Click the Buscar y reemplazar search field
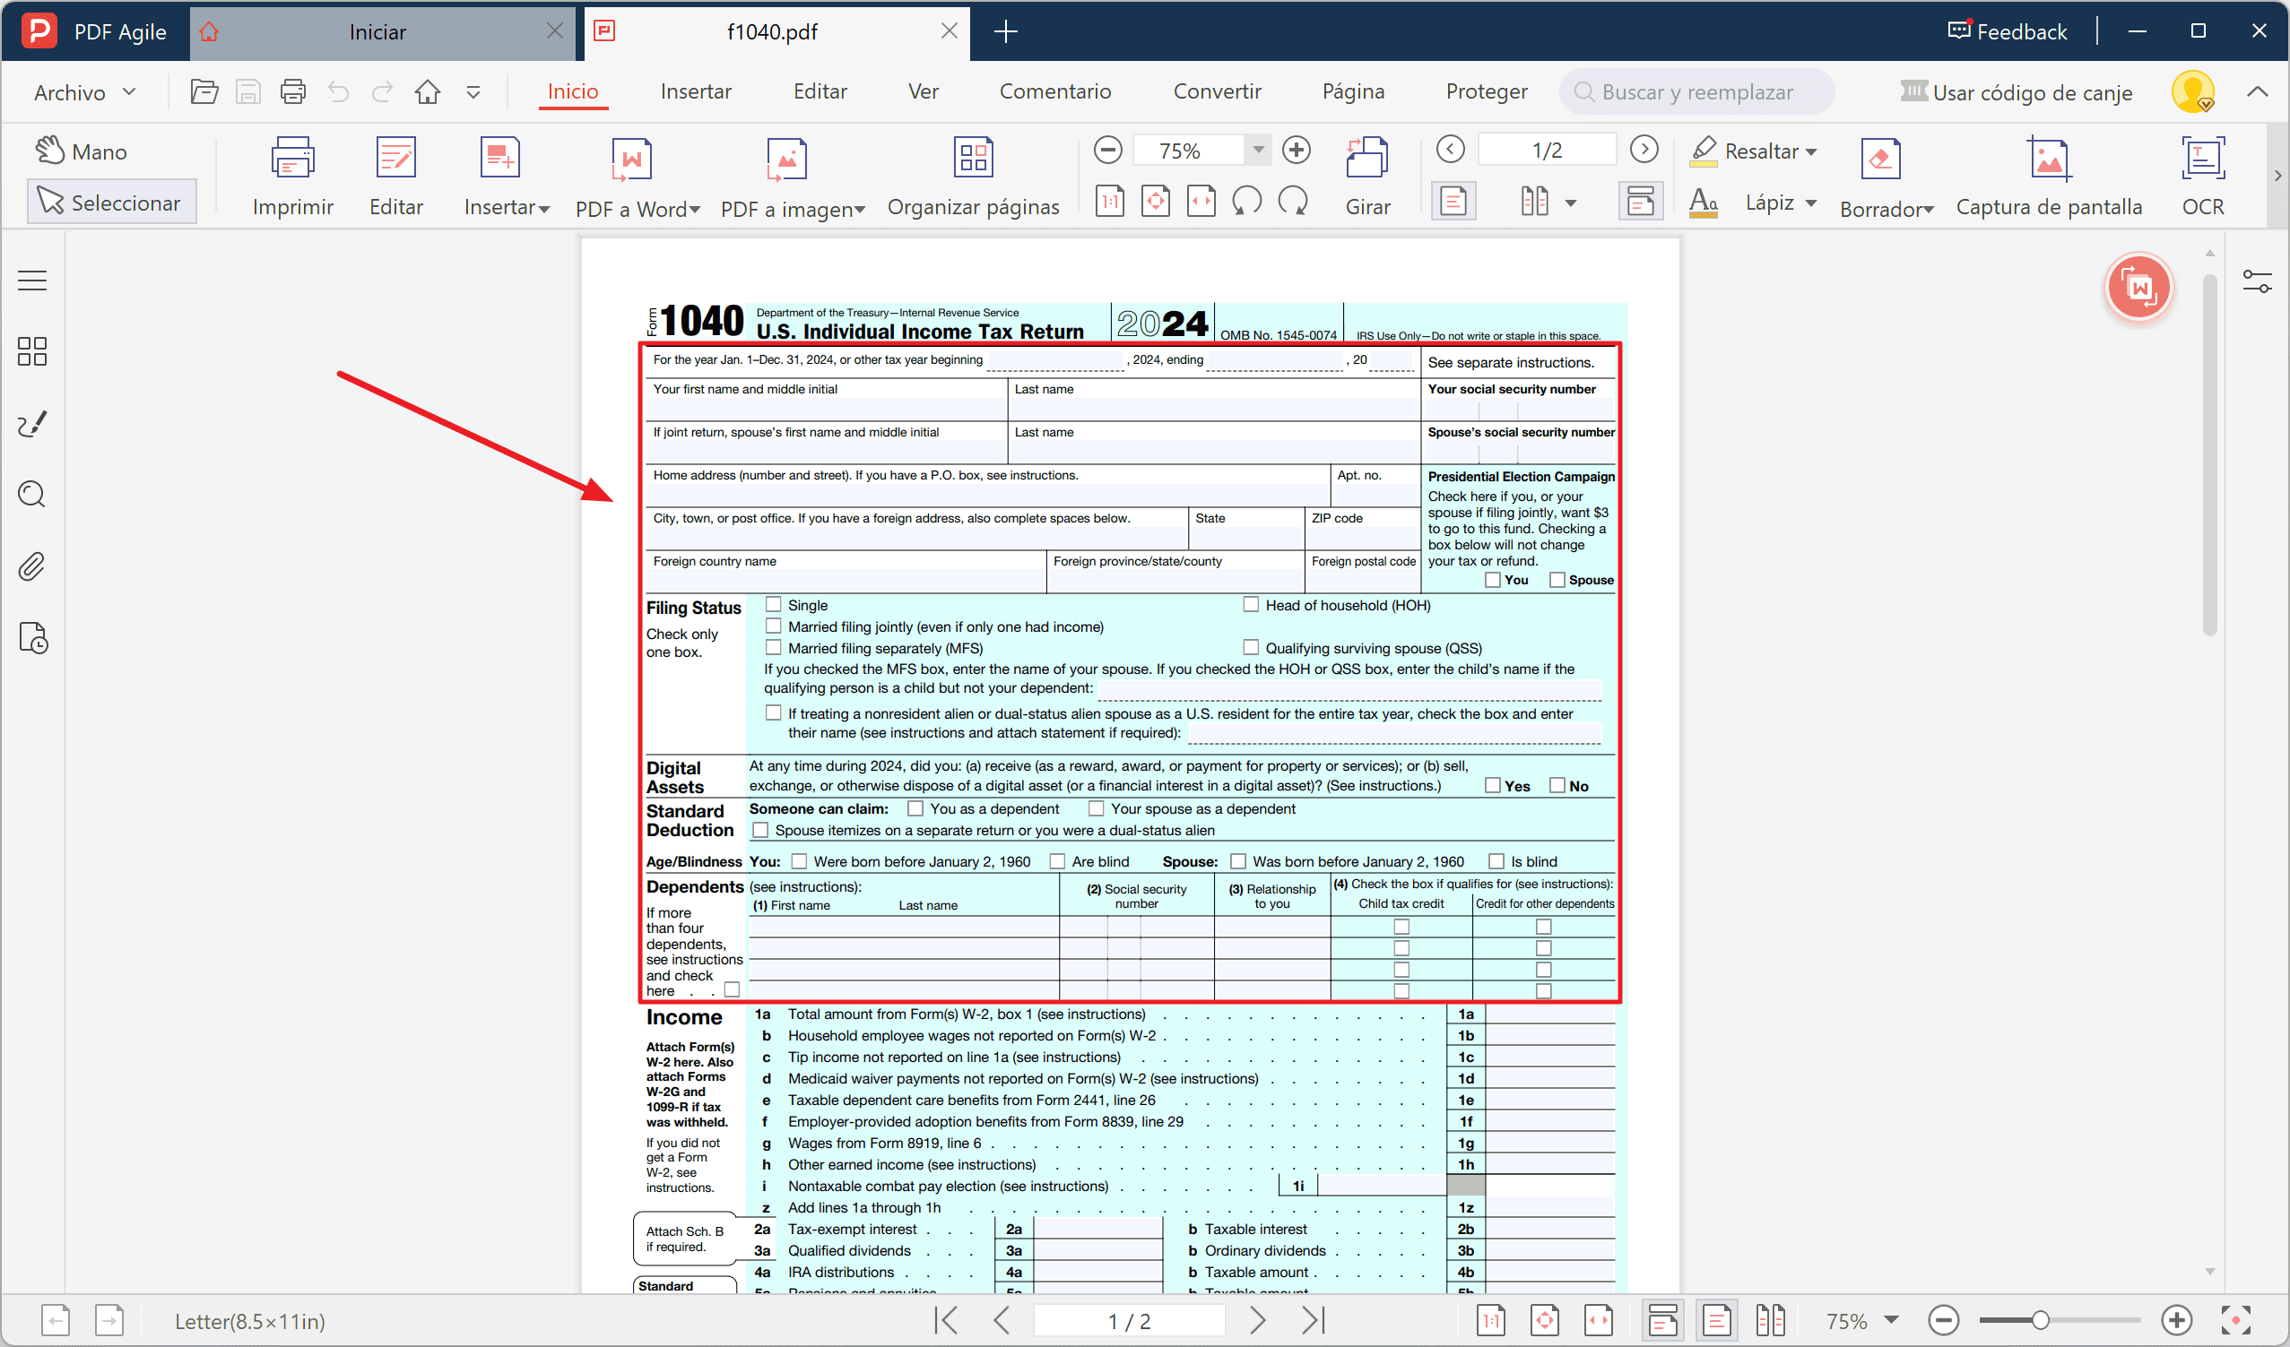 [1696, 91]
